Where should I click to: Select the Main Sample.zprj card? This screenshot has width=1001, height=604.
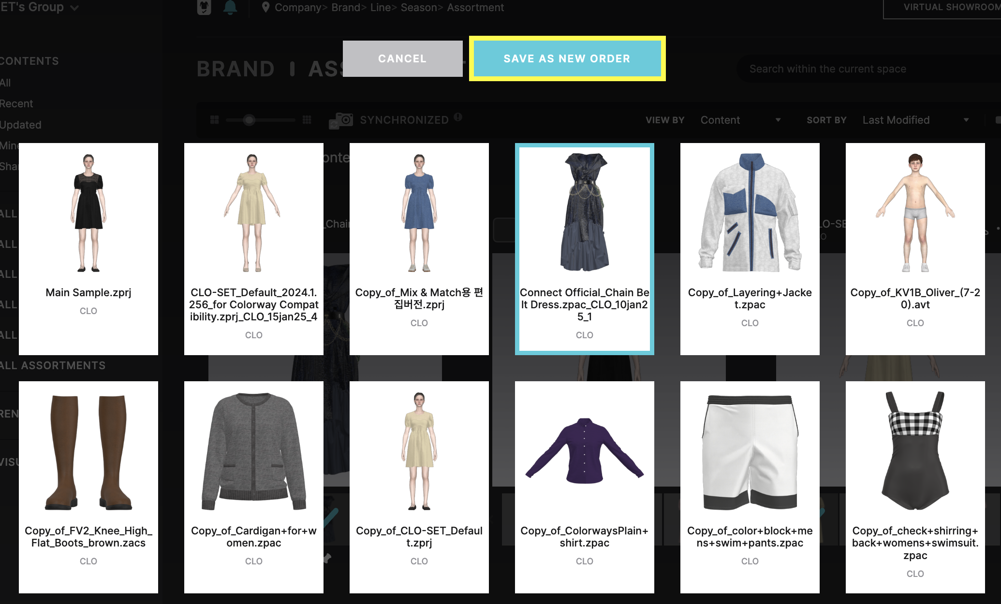[88, 249]
